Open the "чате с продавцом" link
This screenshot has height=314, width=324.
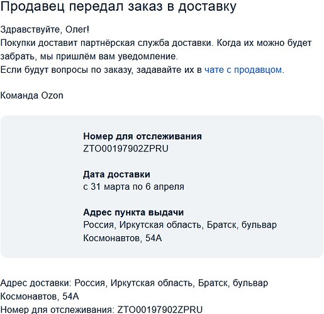click(x=243, y=70)
